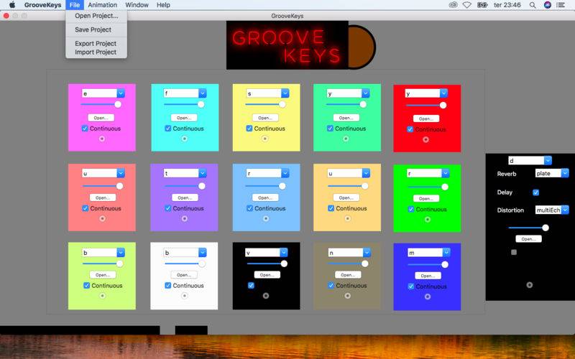Click round indicator in yellow pad
The image size is (575, 359).
264,139
